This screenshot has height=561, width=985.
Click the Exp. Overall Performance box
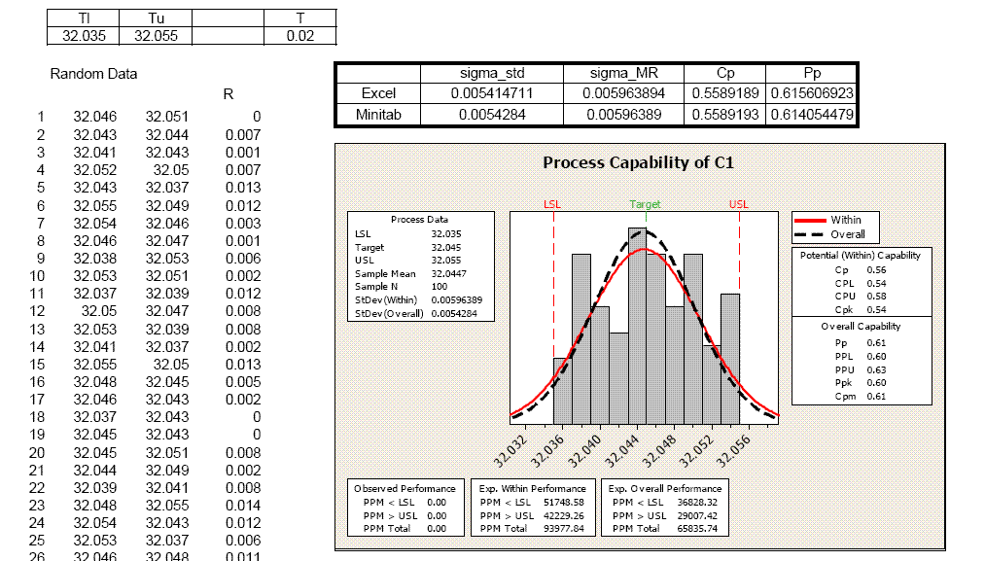coord(665,508)
